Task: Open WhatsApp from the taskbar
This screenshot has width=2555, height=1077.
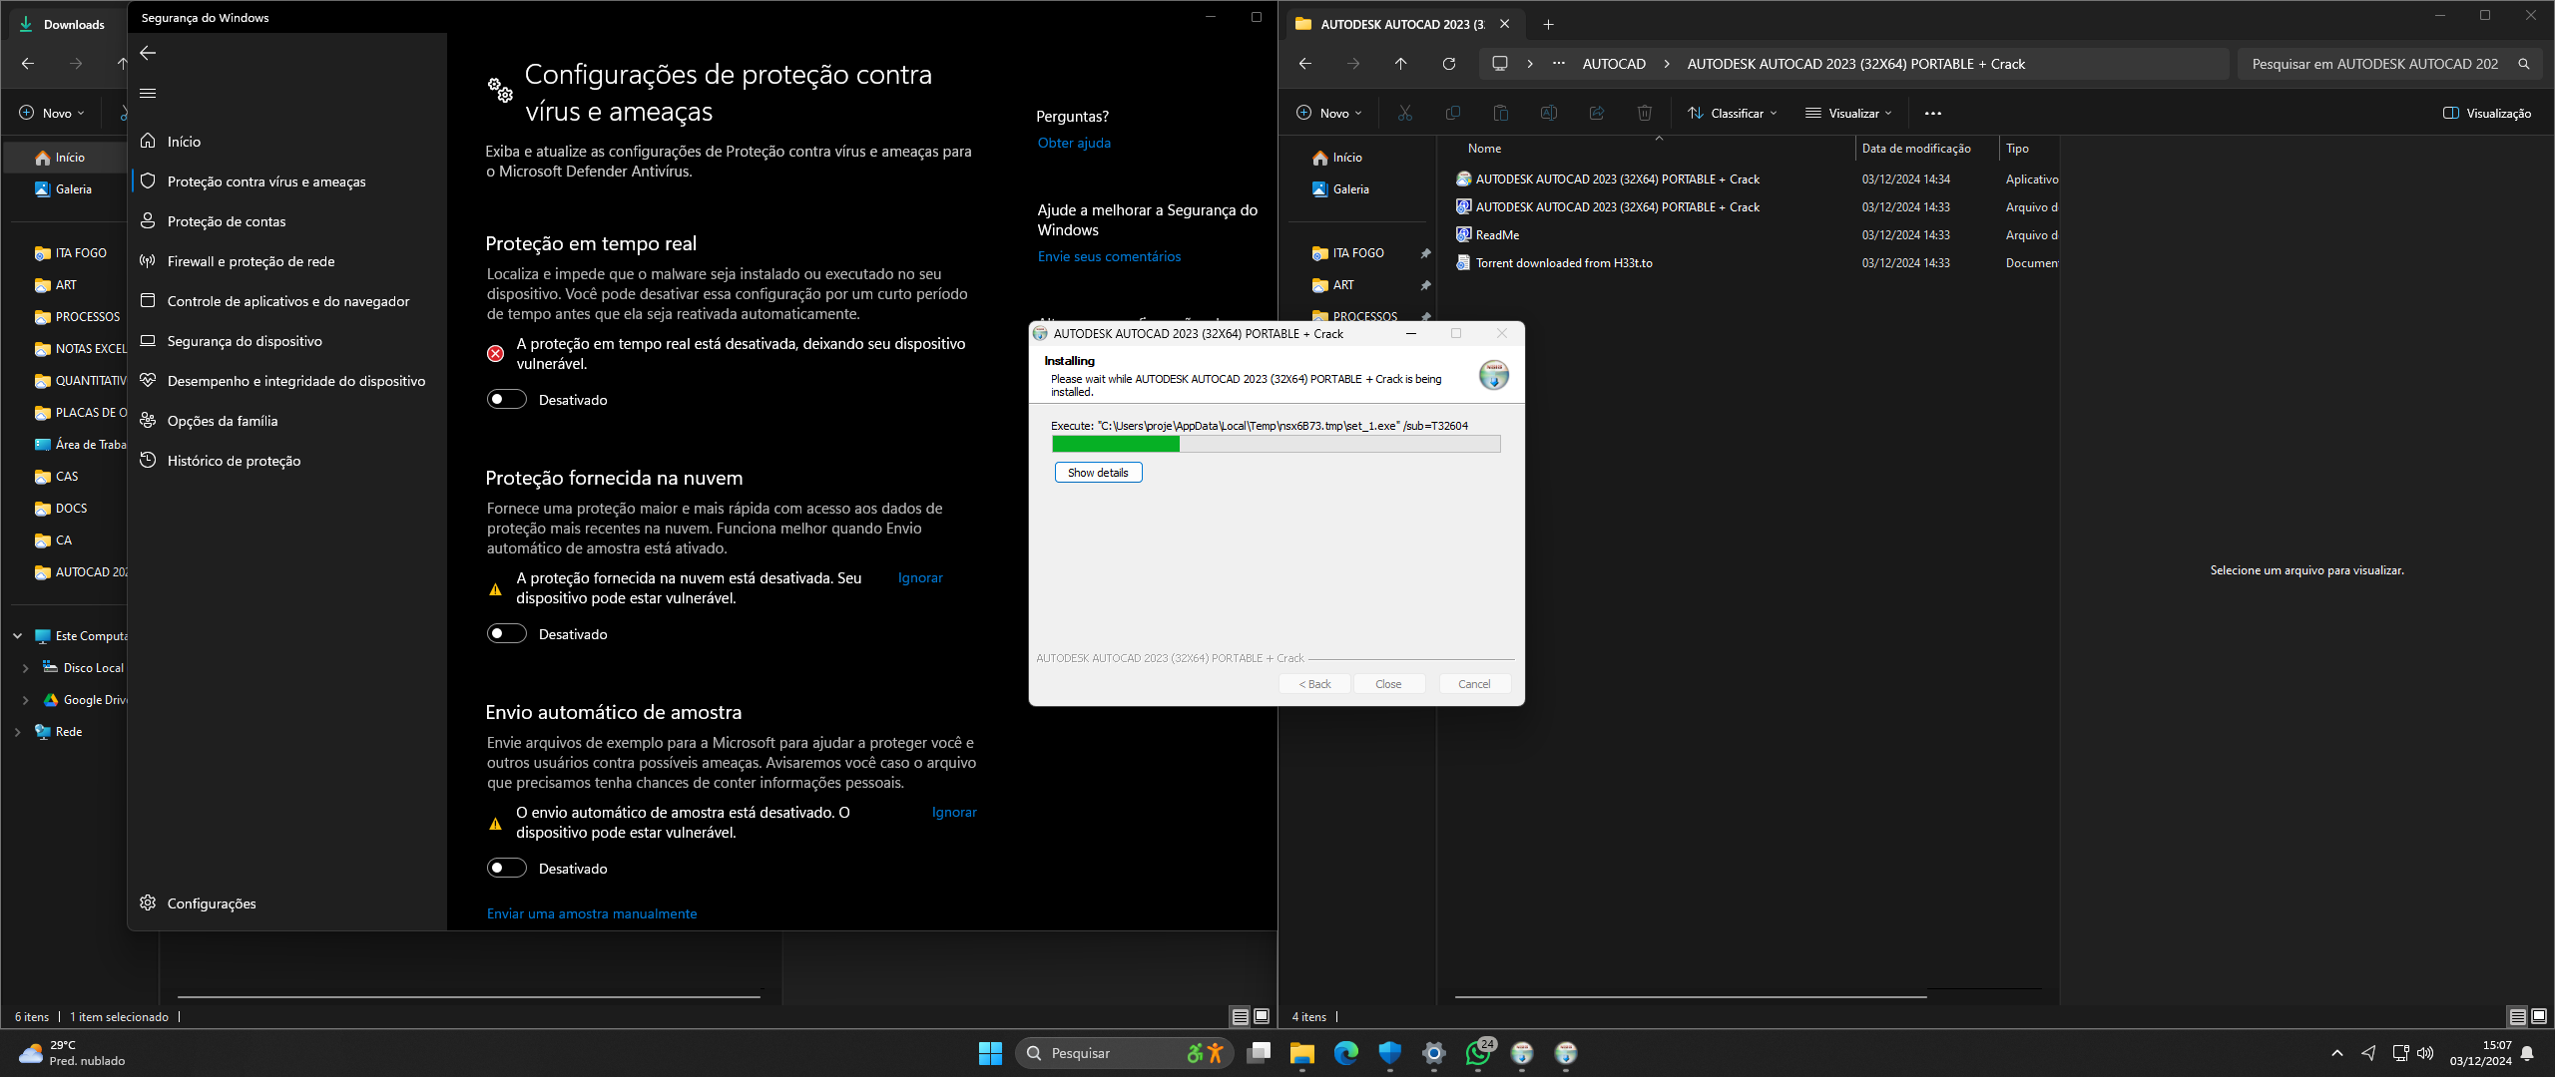Action: point(1478,1053)
